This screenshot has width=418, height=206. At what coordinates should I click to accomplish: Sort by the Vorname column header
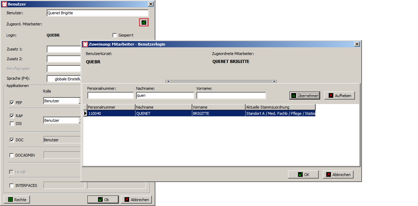pos(219,107)
